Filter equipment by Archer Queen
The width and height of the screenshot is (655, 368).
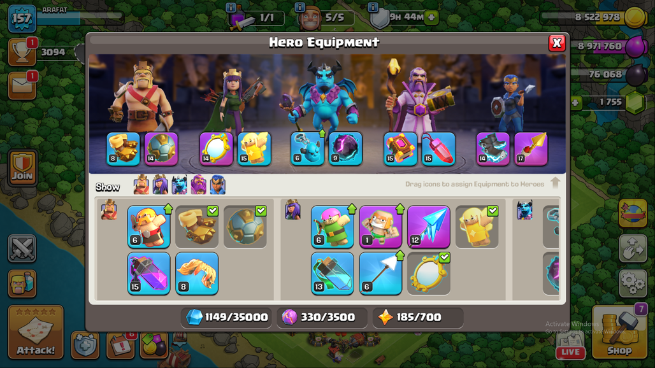[x=161, y=185]
